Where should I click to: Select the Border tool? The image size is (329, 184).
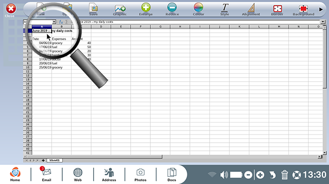[277, 10]
